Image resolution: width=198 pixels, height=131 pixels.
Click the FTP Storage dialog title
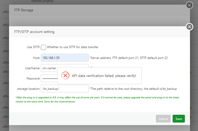click(x=24, y=10)
